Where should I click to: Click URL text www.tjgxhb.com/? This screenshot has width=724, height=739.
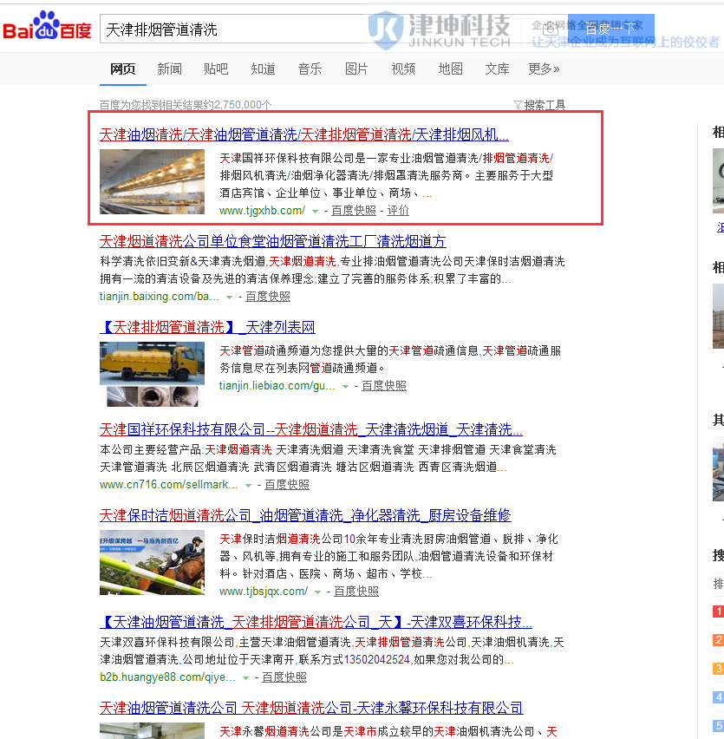[263, 211]
